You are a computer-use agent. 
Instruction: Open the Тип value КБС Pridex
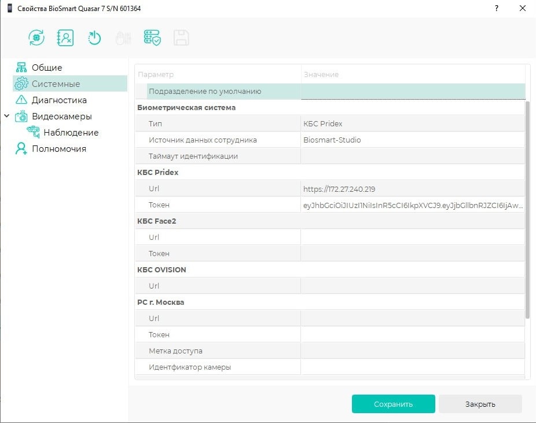tap(413, 123)
